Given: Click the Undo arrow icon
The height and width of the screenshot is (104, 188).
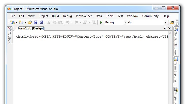Looking at the screenshot, I should tap(68, 22).
